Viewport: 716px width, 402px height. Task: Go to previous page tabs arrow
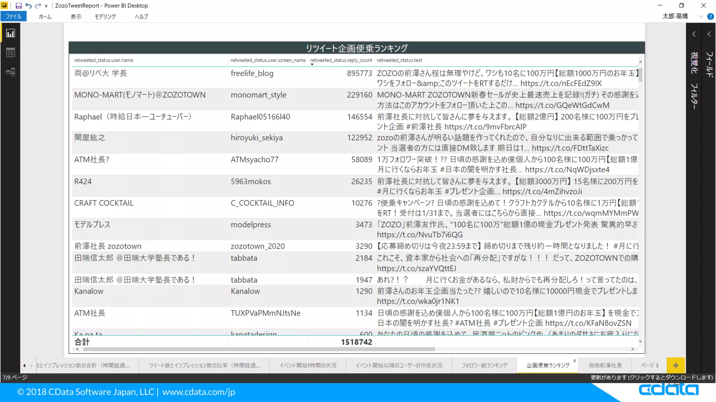pos(24,365)
